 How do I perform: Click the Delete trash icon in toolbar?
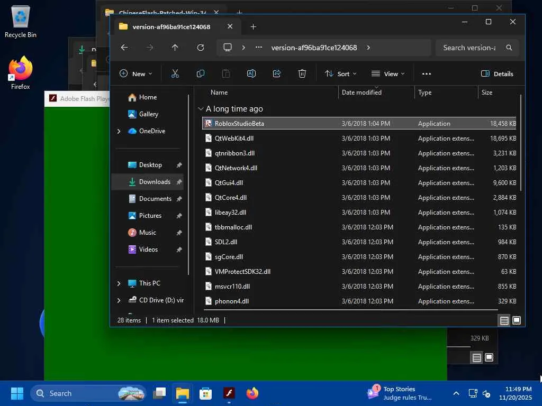pyautogui.click(x=302, y=73)
